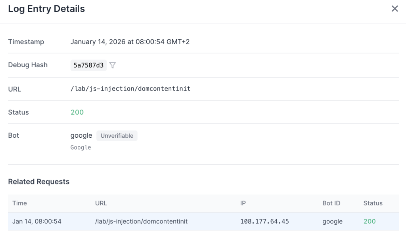The image size is (406, 237).
Task: Select the URL value /lab/js-injection/domcontentinit
Action: pos(130,89)
